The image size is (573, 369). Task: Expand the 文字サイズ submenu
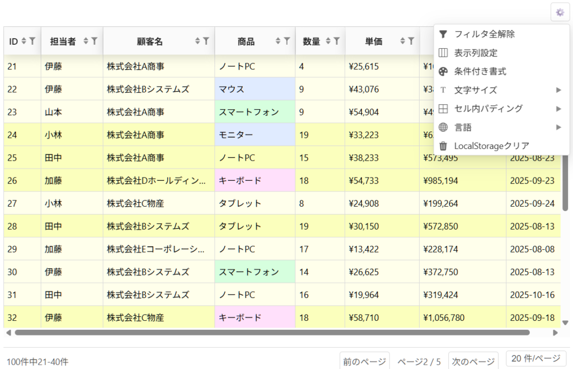(501, 90)
